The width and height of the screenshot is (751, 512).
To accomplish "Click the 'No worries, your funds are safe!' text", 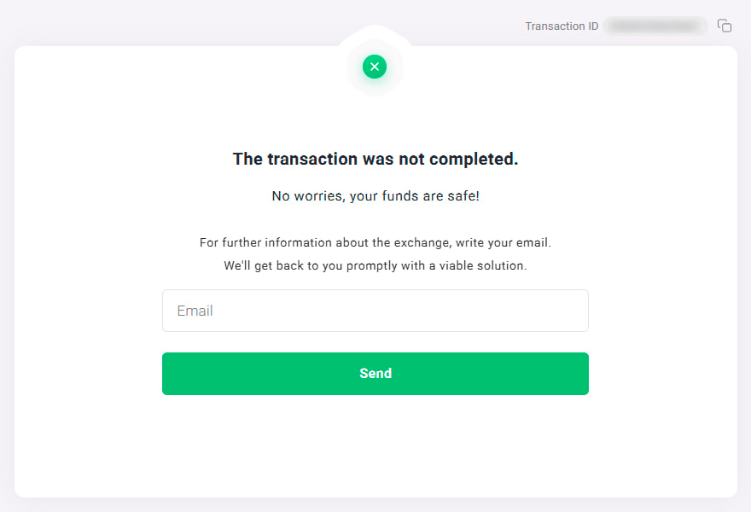I will [x=375, y=196].
